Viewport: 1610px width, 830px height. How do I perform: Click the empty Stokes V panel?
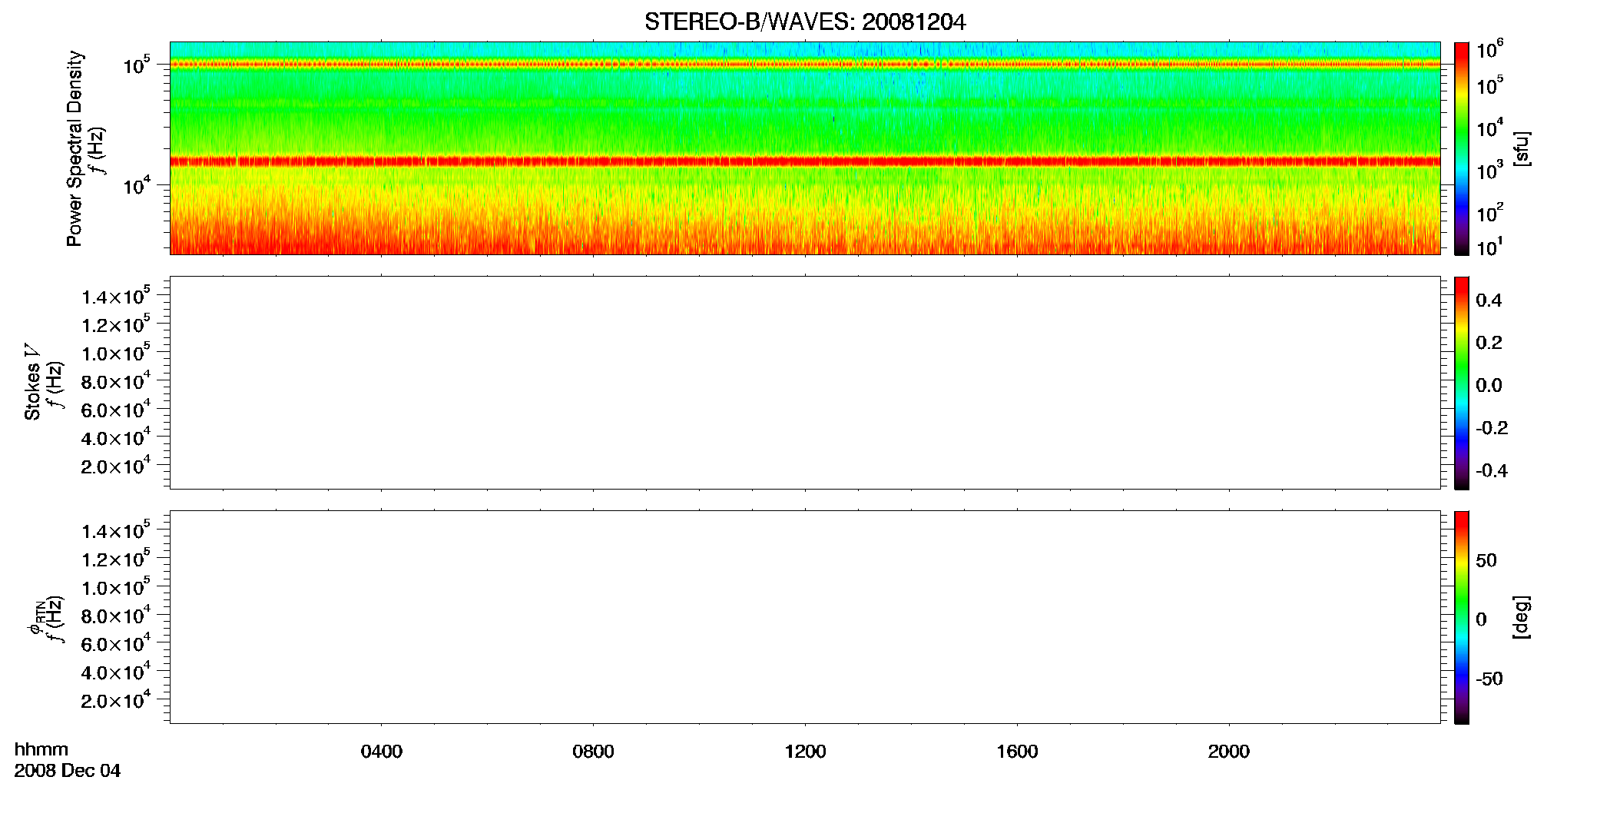pos(805,383)
